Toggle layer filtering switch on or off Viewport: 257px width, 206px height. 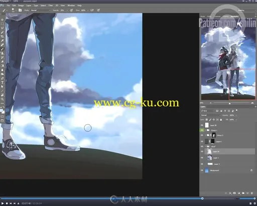[236, 110]
